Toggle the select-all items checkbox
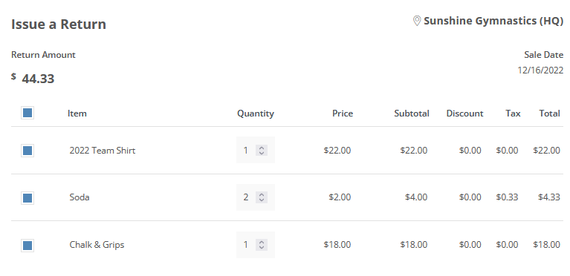Viewport: 570px width, 276px height. coord(27,113)
